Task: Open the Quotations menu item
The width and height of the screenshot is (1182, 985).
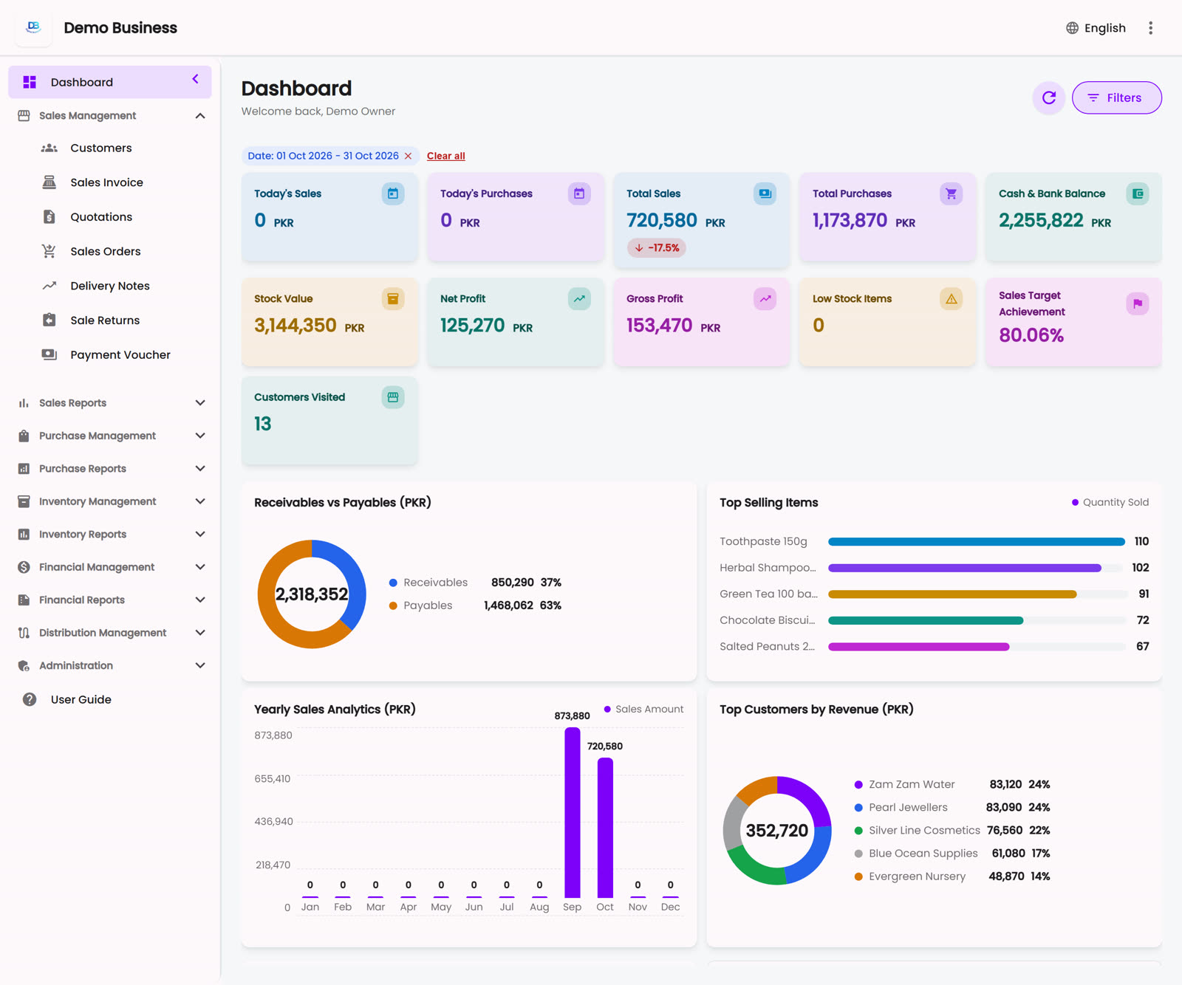Action: click(111, 217)
